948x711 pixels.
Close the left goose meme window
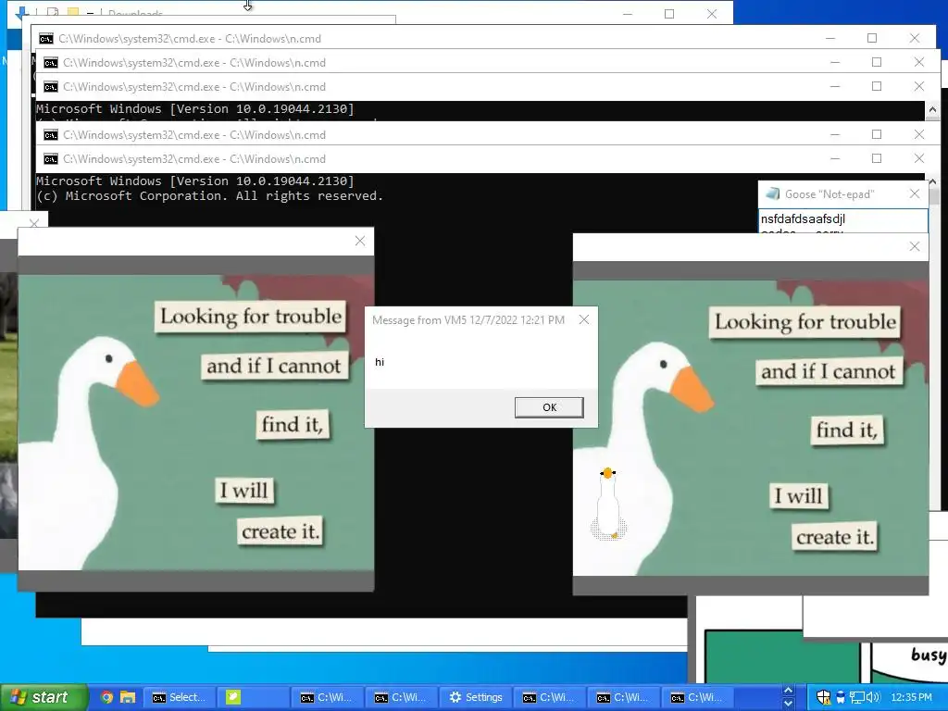tap(360, 242)
